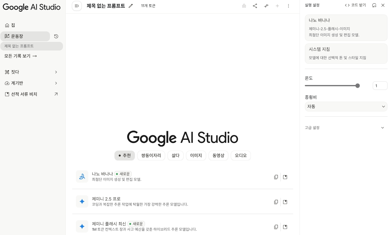This screenshot has height=235, width=390.
Task: Start new chat with plus icon
Action: coord(277,6)
